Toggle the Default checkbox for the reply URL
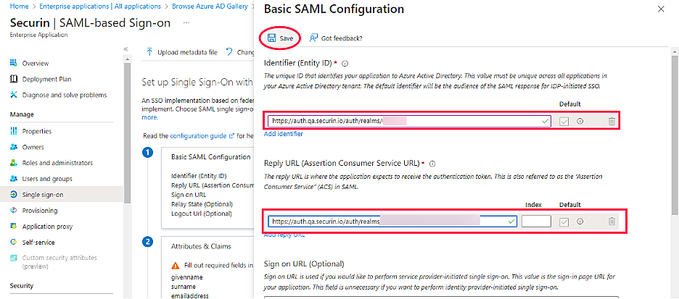This screenshot has height=299, width=679. click(564, 222)
